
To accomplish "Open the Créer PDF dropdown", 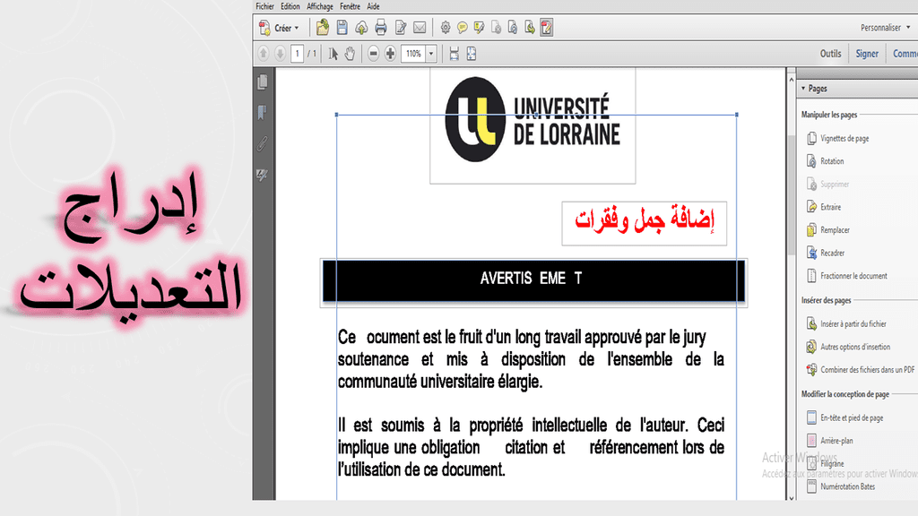I will 280,28.
